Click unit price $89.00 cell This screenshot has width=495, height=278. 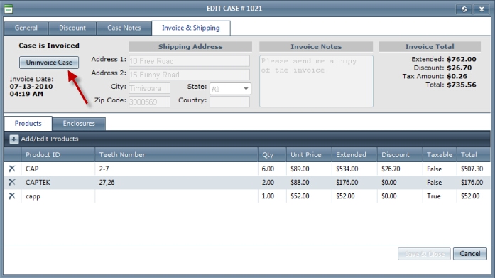click(309, 169)
